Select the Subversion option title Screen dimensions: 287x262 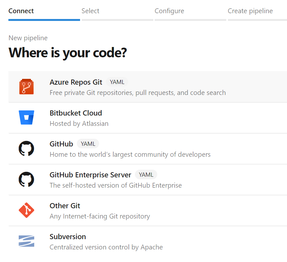(68, 237)
